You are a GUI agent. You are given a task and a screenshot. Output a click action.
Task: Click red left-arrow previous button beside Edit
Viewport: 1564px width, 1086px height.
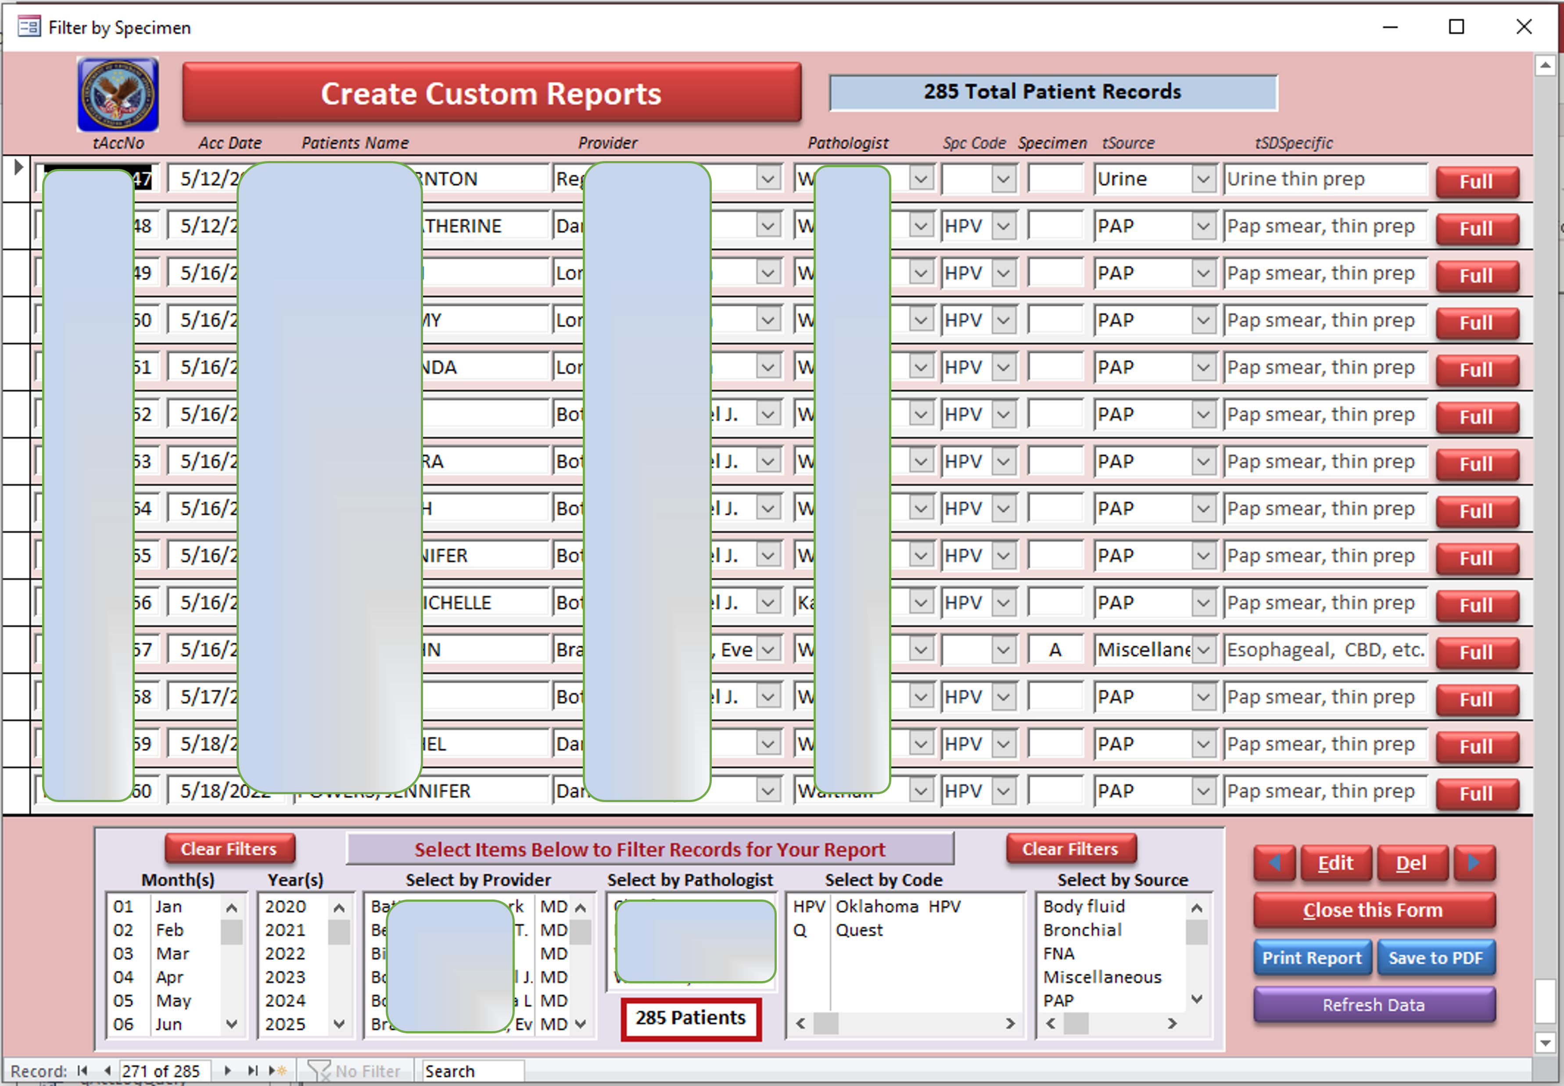[1275, 863]
